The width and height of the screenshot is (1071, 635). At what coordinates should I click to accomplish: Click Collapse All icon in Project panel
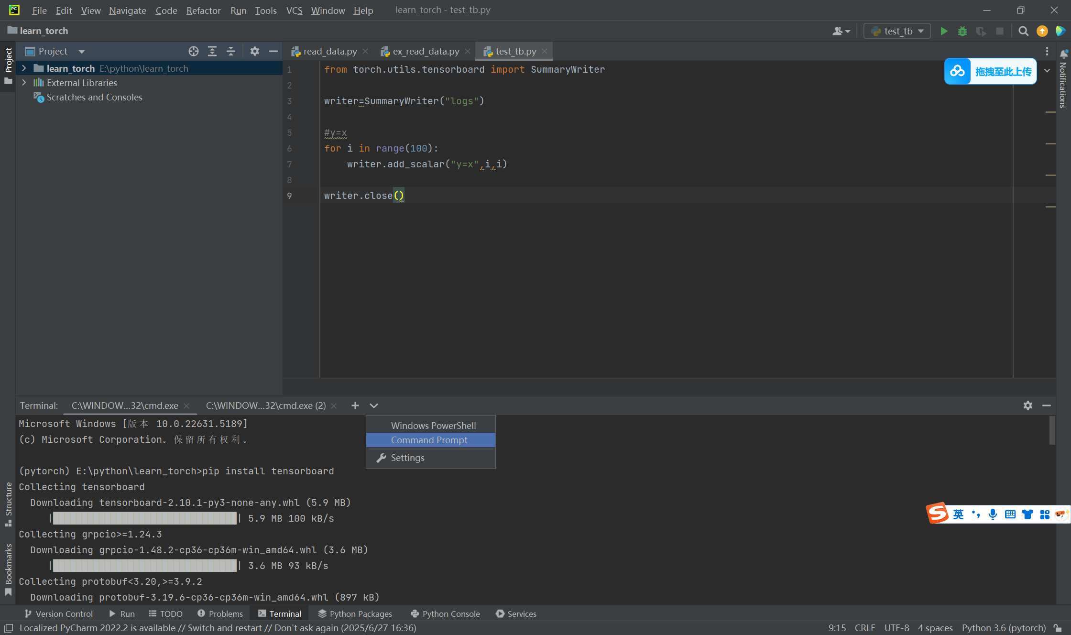tap(231, 51)
